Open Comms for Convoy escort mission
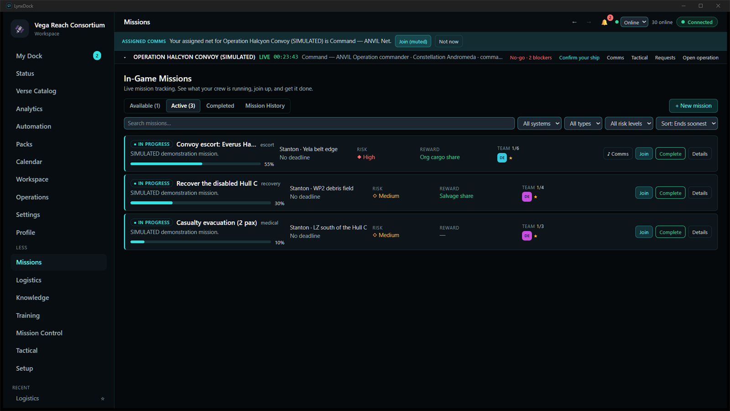The width and height of the screenshot is (730, 411). click(618, 154)
